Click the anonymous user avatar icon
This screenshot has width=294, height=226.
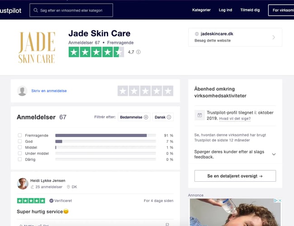point(22,91)
